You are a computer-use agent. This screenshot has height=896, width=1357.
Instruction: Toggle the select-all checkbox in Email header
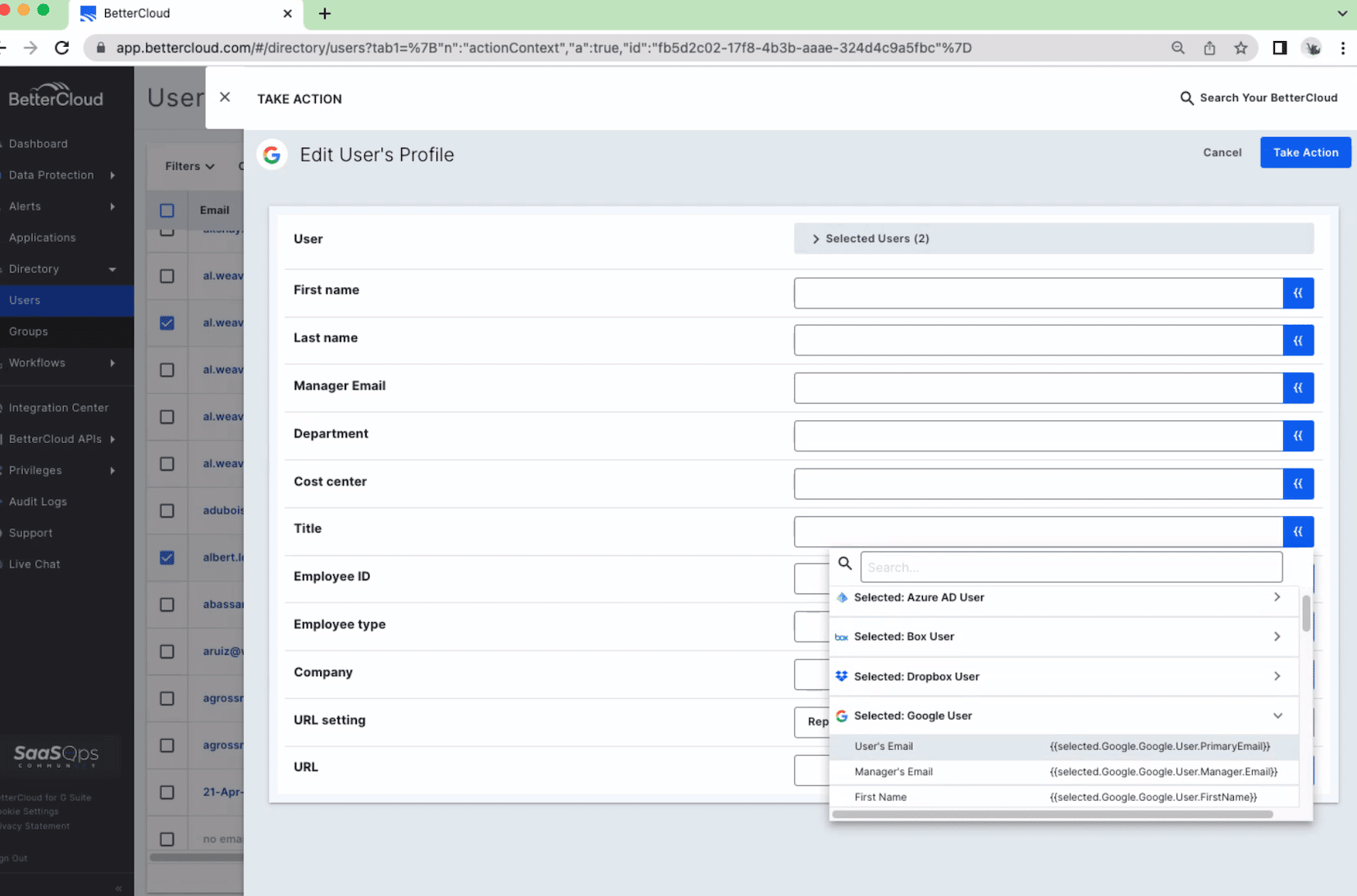pos(167,211)
